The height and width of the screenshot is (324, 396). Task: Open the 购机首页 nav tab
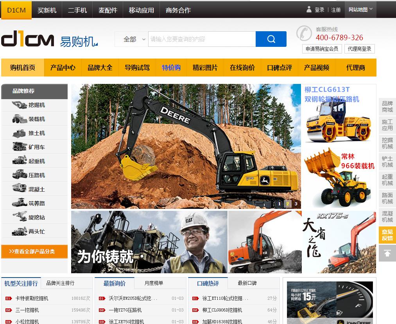(23, 68)
